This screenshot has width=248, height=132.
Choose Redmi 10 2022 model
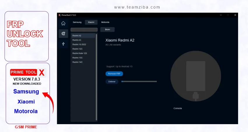[83, 44]
